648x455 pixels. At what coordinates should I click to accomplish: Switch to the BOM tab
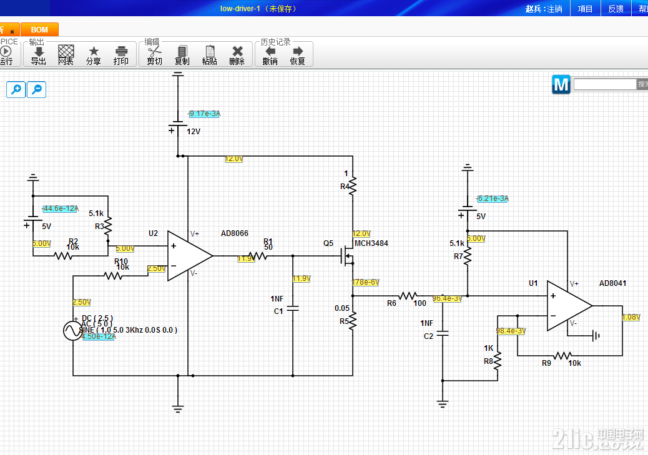coord(40,29)
